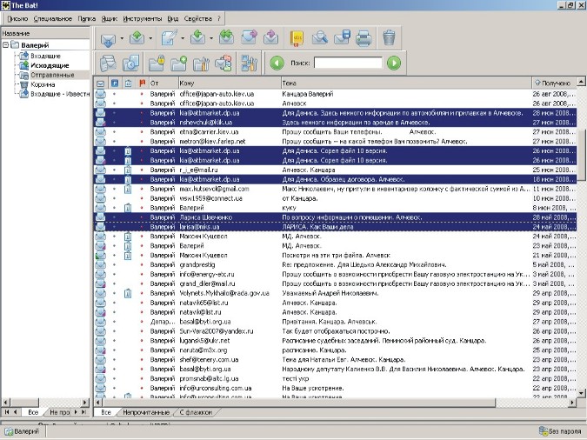Open the yellow address book icon
587x440 pixels.
[297, 38]
